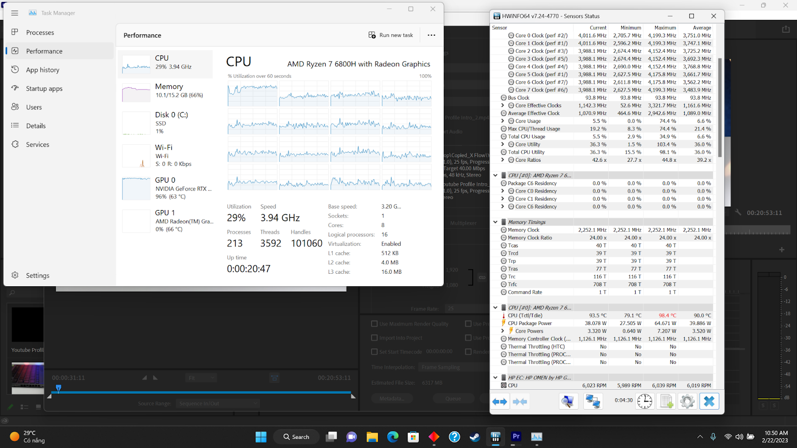Click the aspect ratio icon in export preview
Viewport: 797px width, 448px height.
pos(274,378)
